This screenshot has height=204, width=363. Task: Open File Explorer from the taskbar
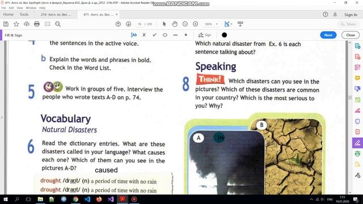point(40,199)
